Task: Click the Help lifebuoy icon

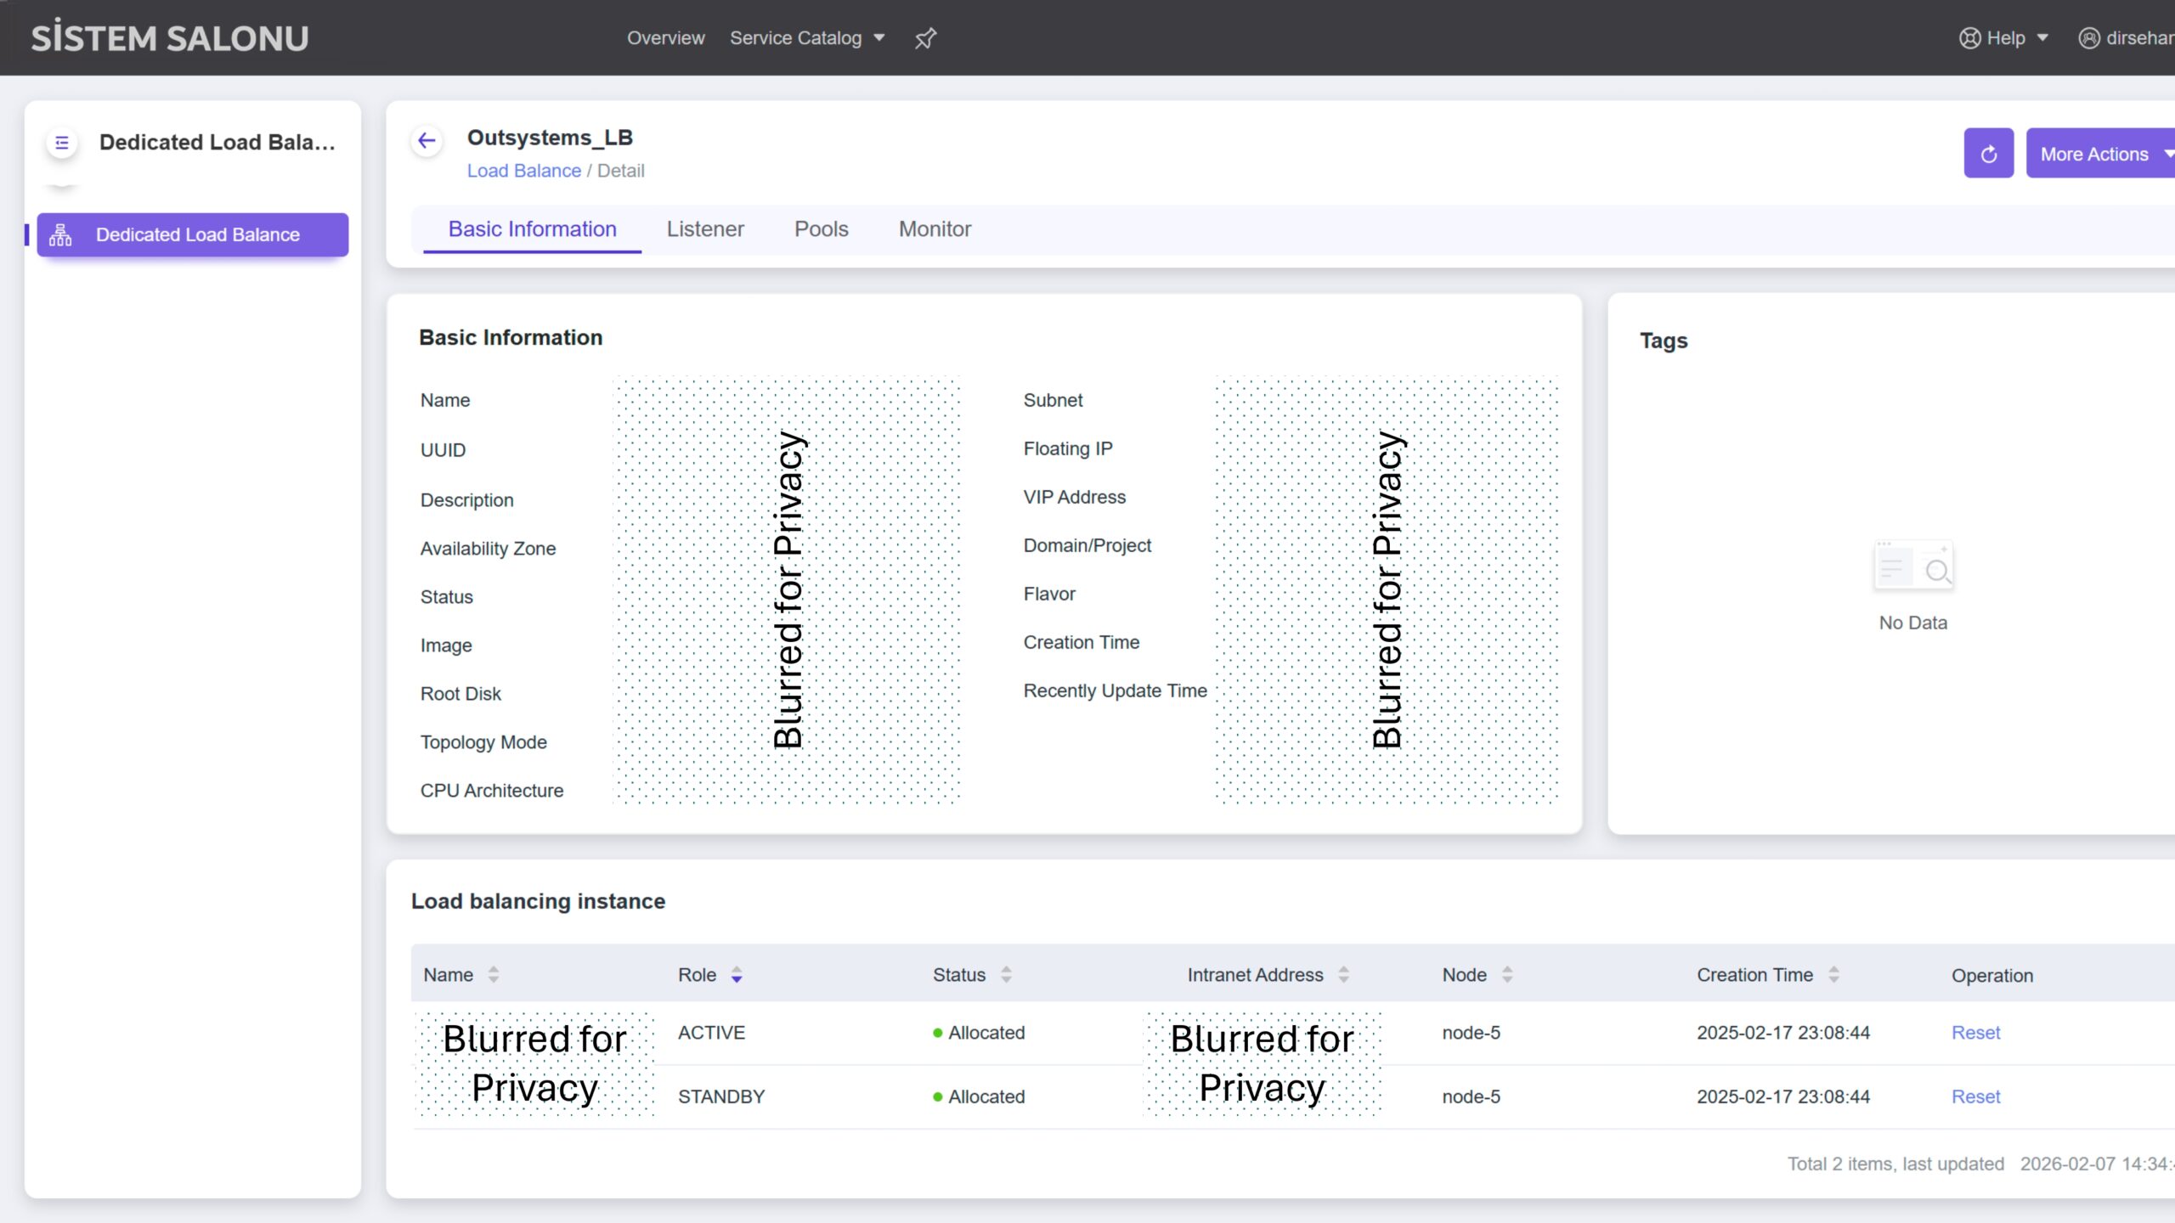Action: click(1969, 38)
